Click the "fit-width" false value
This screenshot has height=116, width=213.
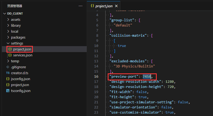coord(142,92)
